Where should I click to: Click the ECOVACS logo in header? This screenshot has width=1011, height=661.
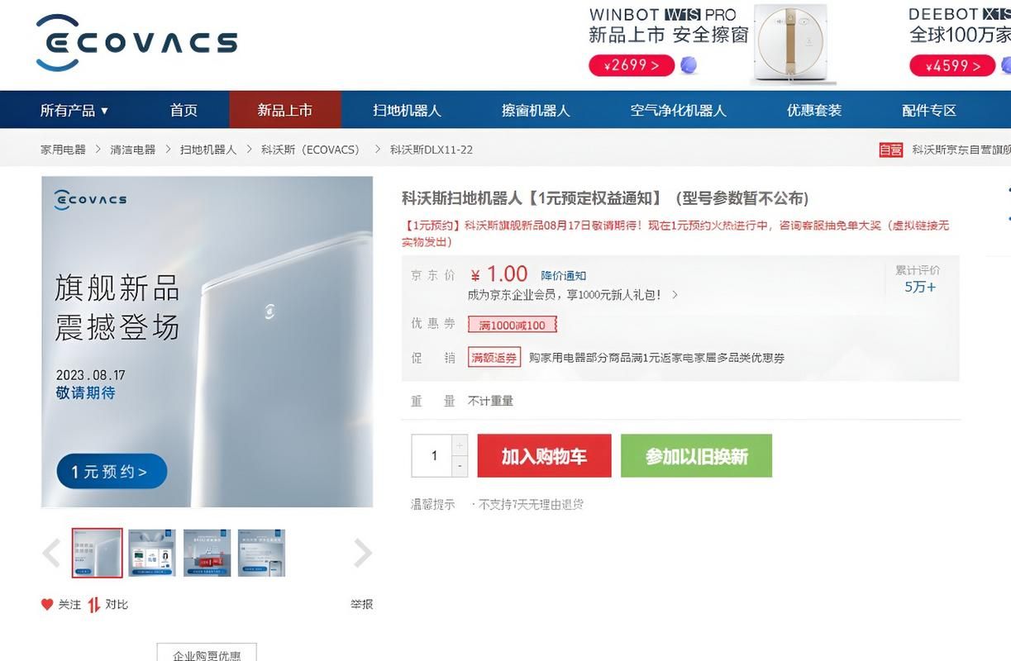[x=136, y=42]
